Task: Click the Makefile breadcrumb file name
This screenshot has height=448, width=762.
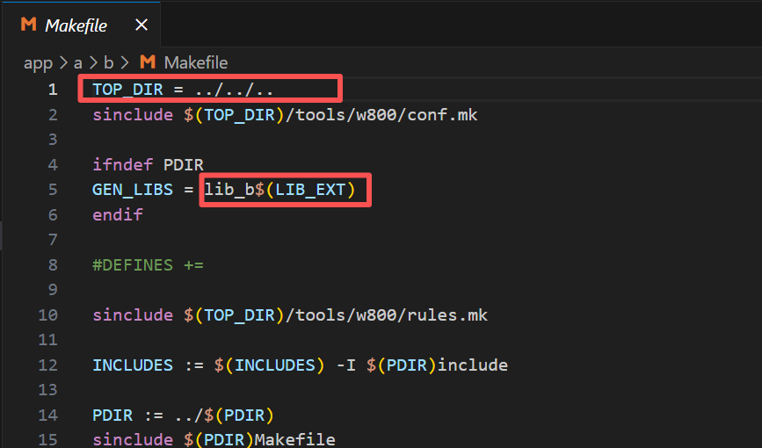Action: pyautogui.click(x=195, y=62)
